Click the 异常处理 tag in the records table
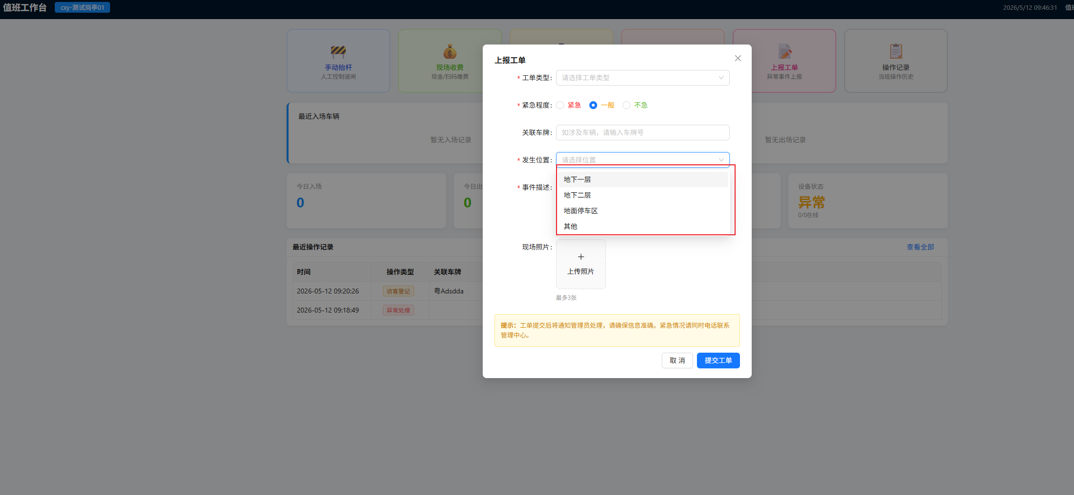The height and width of the screenshot is (495, 1074). [399, 310]
